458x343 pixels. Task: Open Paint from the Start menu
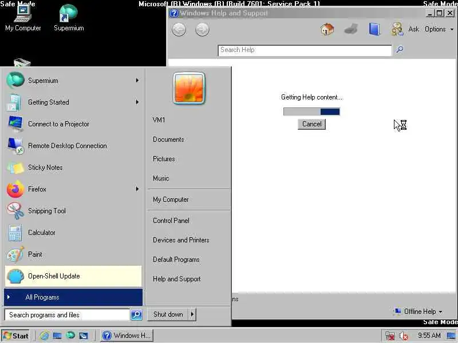[x=73, y=254]
